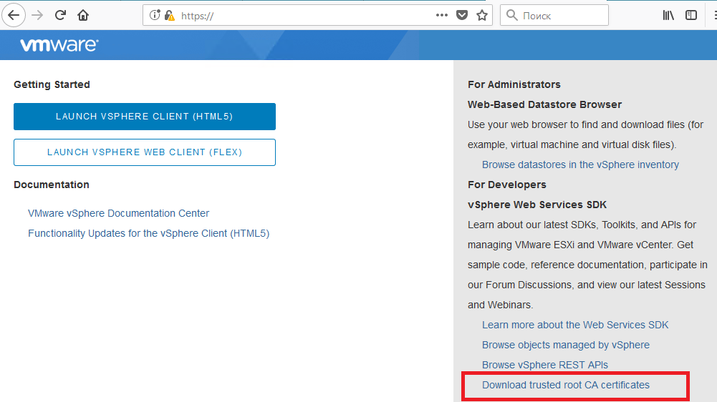Open the Library bookmarks and history icon
717x402 pixels.
(668, 16)
